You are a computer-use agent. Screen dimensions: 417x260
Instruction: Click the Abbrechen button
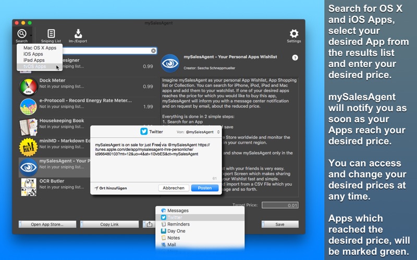[174, 188]
